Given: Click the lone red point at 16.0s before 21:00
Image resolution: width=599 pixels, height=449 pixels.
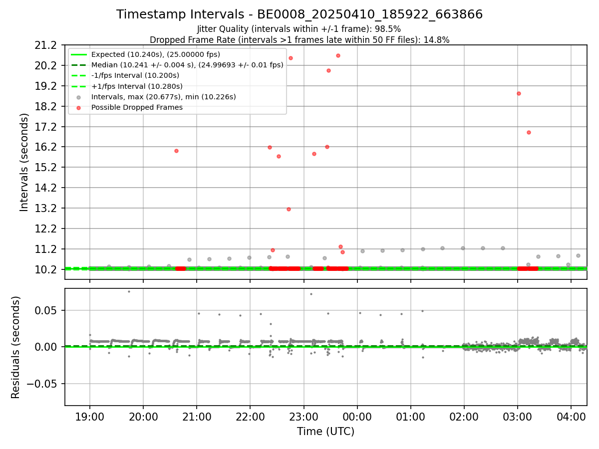Looking at the screenshot, I should pyautogui.click(x=176, y=151).
